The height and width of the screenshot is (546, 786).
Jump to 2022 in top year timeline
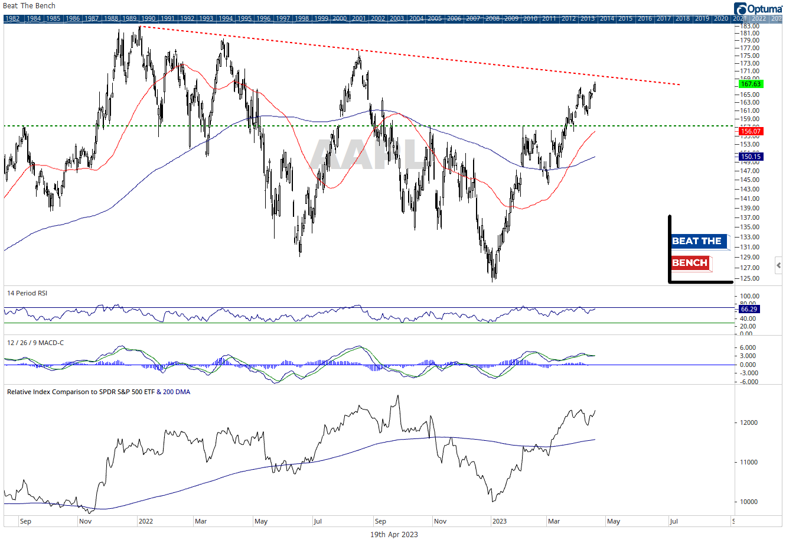click(x=759, y=18)
